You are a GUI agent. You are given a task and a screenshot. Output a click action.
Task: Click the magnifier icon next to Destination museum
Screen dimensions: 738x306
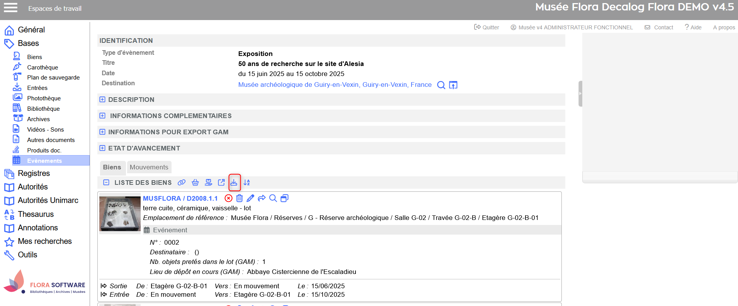pos(441,85)
